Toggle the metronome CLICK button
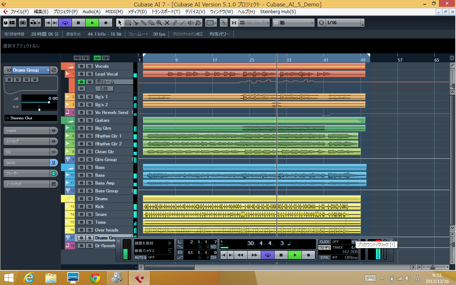Viewport: 456px width, 285px height. pos(325,242)
